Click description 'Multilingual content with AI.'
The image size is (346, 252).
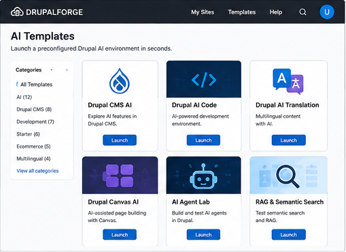point(278,120)
